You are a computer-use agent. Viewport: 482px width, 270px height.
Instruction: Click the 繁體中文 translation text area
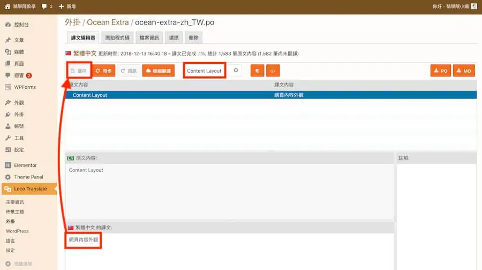point(229,251)
